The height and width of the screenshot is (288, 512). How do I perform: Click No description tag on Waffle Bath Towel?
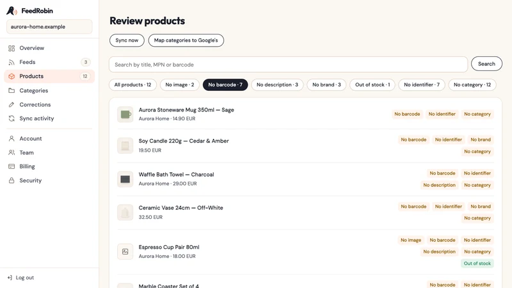pos(439,185)
